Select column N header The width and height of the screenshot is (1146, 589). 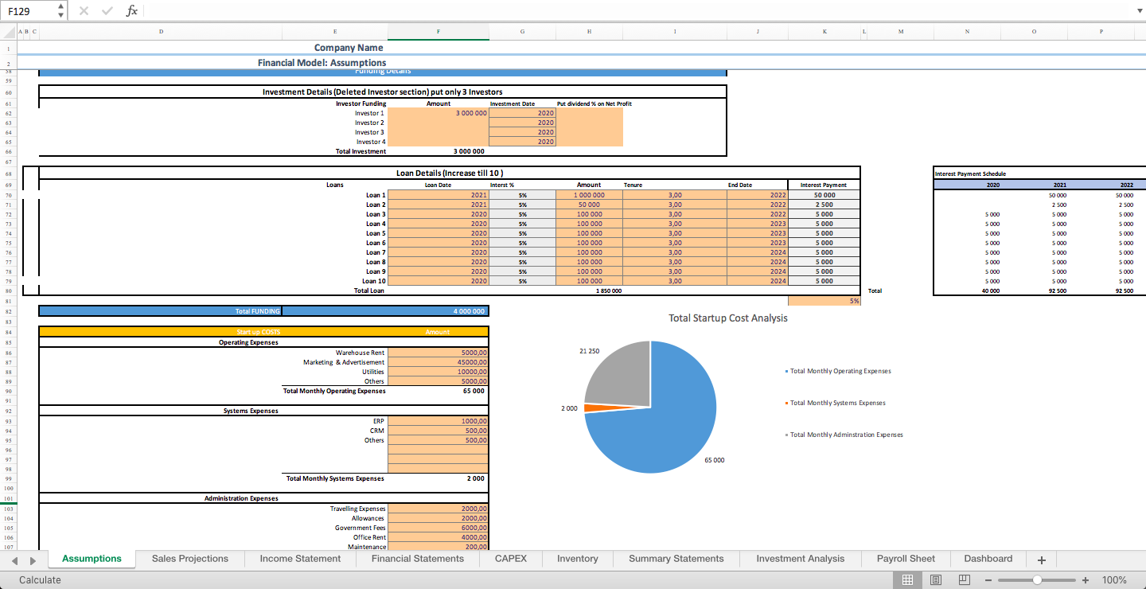click(x=967, y=32)
